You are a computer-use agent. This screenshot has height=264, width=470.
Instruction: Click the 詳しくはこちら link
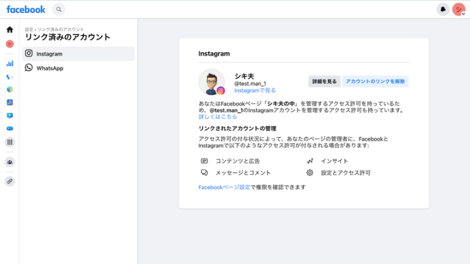[218, 117]
